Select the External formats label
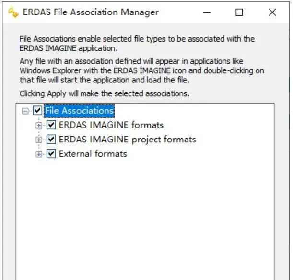 click(93, 154)
